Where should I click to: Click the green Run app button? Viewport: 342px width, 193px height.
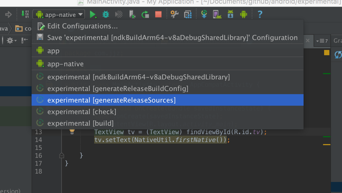coord(93,14)
